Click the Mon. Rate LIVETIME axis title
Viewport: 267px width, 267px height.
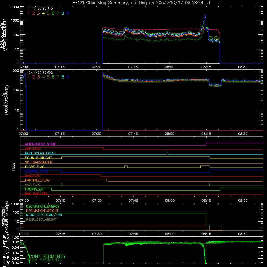(x=6, y=251)
